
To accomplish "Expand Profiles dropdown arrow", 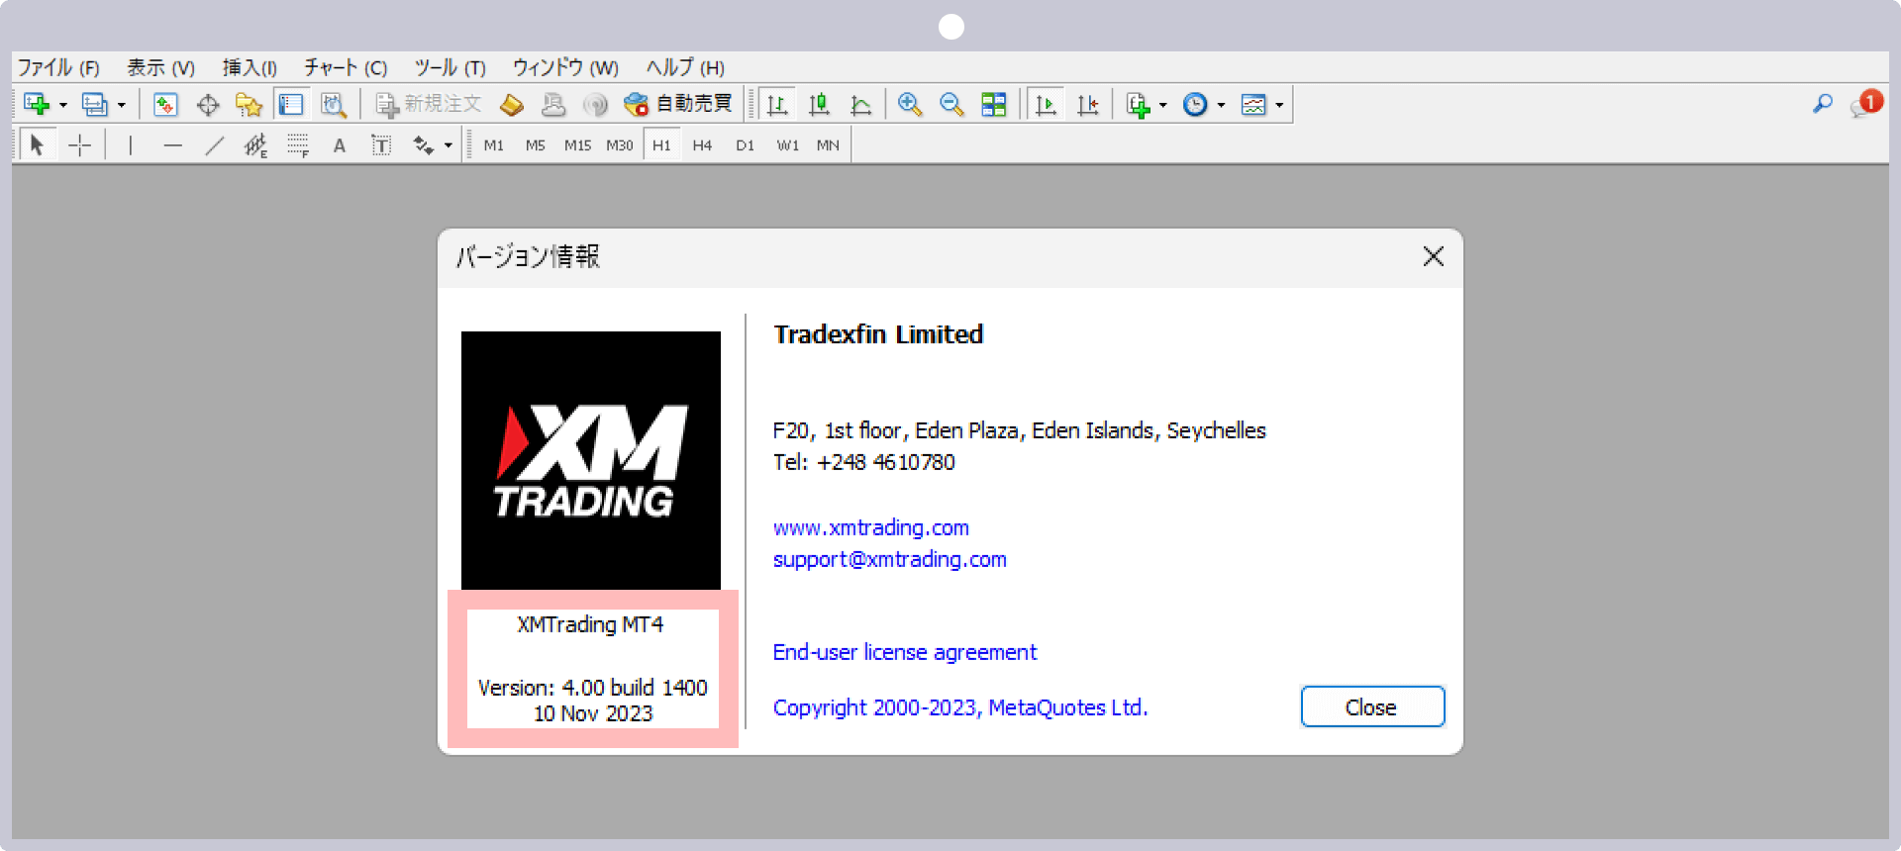I will pos(121,105).
